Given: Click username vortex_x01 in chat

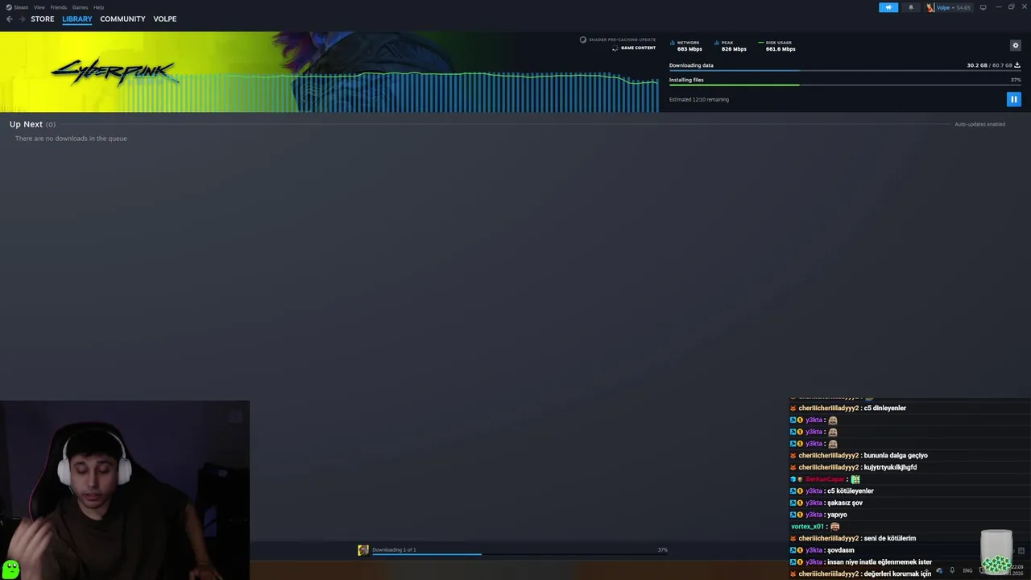Looking at the screenshot, I should tap(808, 527).
